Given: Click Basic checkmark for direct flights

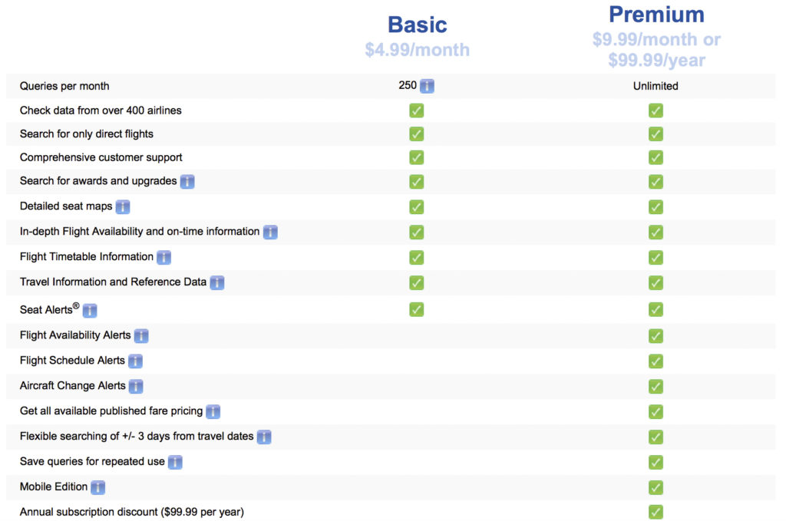Looking at the screenshot, I should tap(417, 134).
